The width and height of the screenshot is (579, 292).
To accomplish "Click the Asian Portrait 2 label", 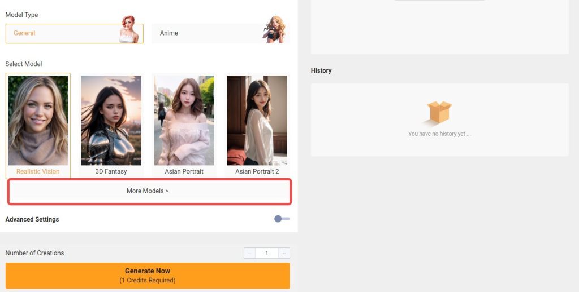I will (257, 171).
